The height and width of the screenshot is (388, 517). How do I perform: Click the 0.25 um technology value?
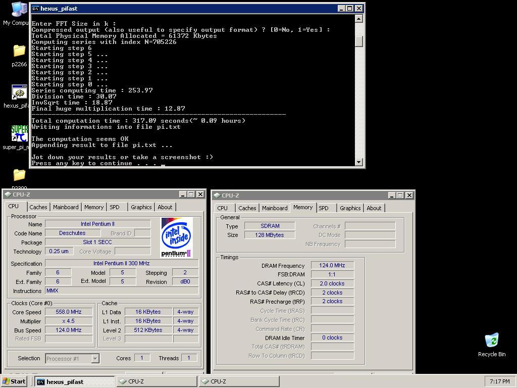pyautogui.click(x=59, y=251)
